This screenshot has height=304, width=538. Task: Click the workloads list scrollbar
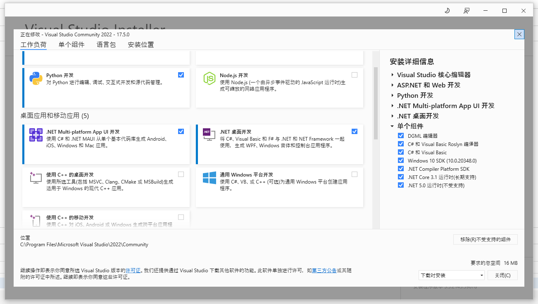(376, 103)
